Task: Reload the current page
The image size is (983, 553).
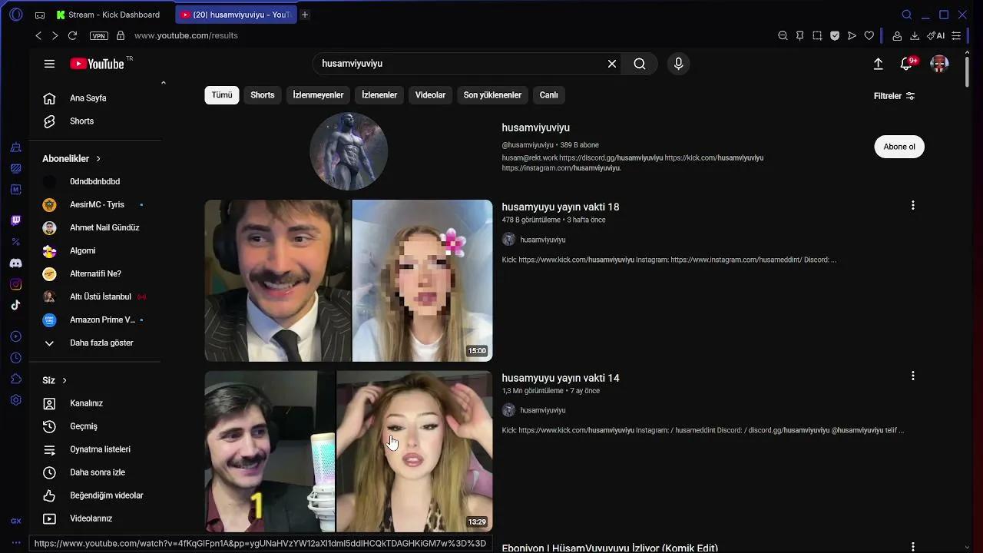Action: click(72, 35)
